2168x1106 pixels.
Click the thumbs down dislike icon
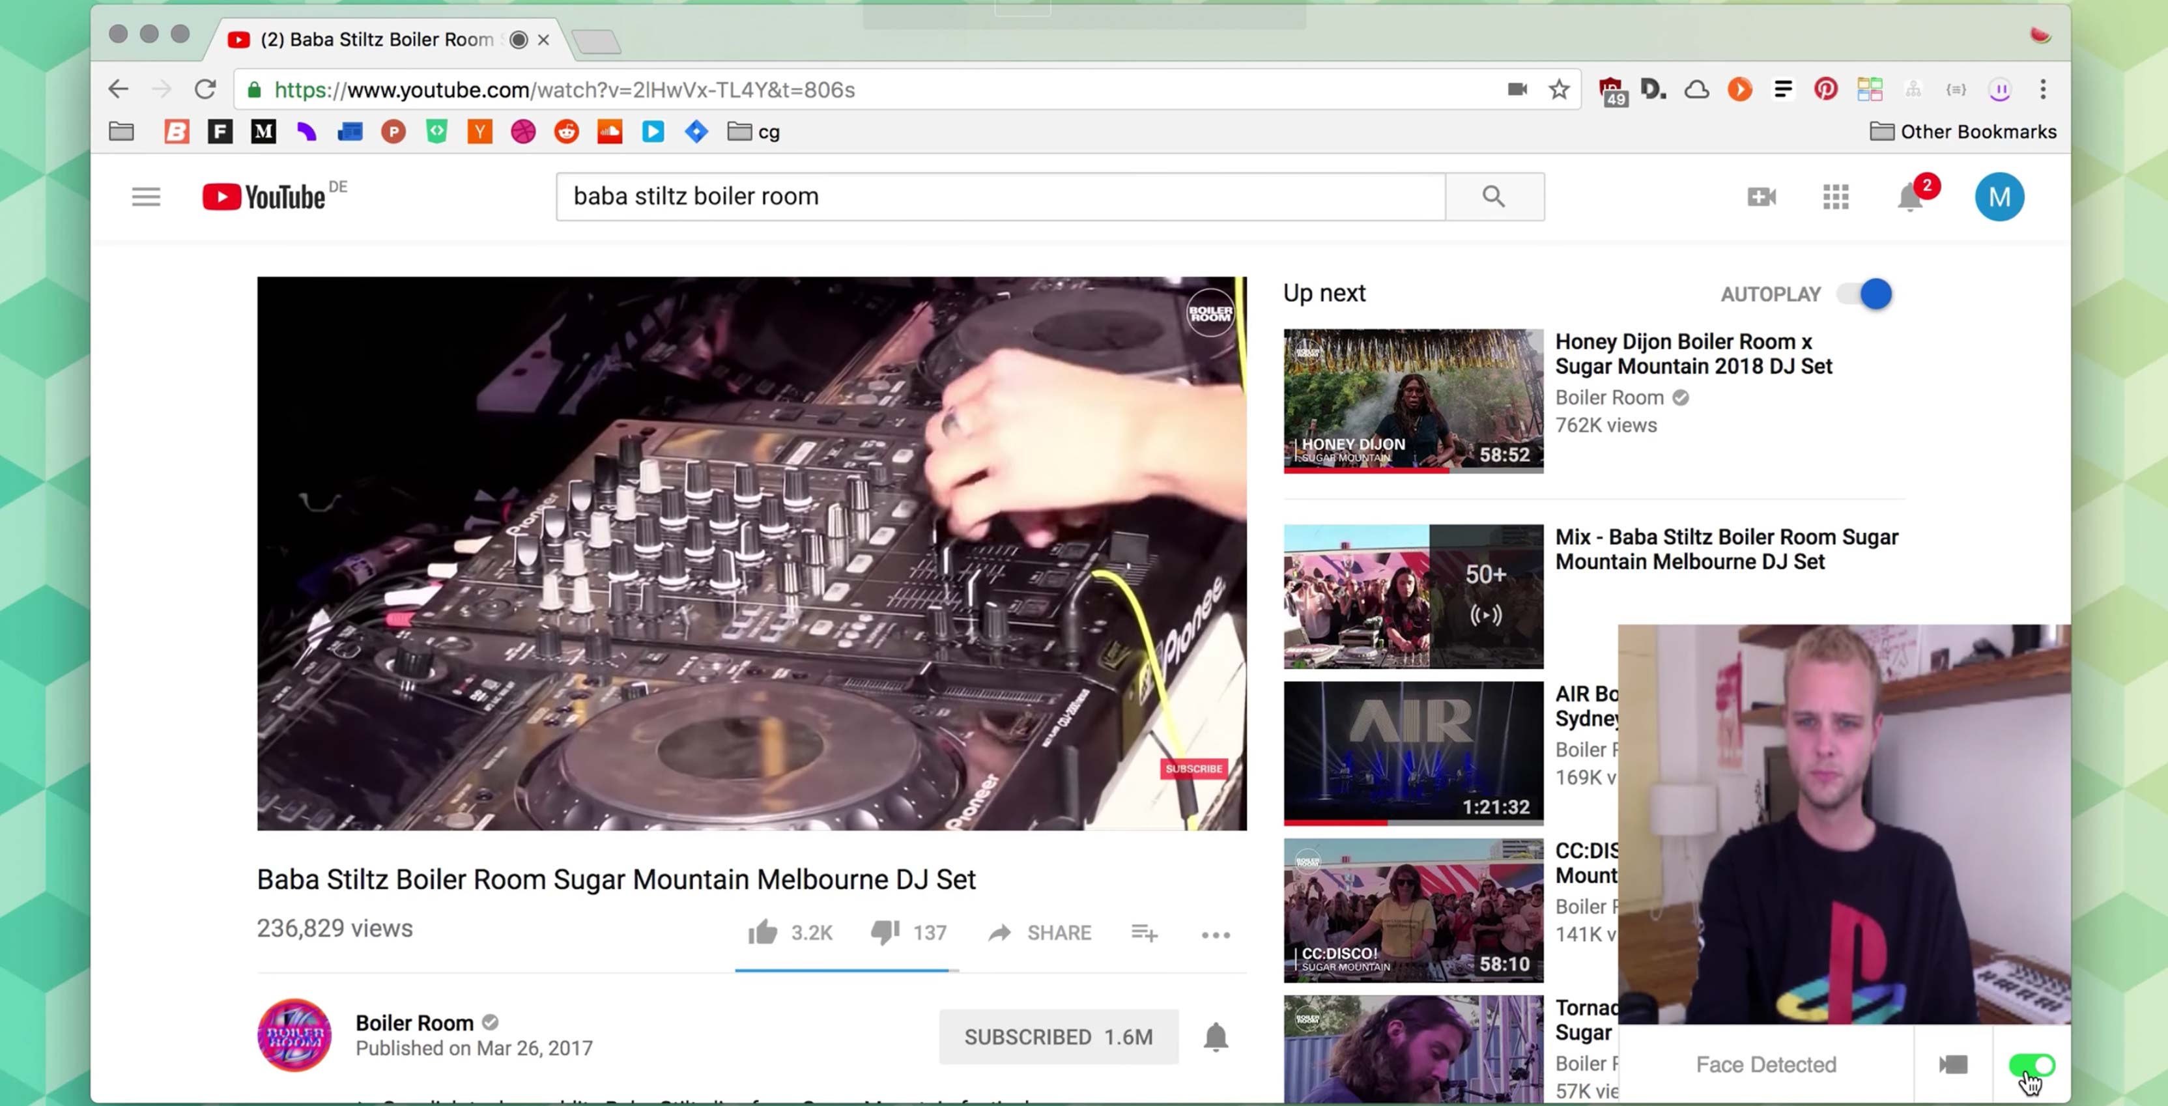click(885, 932)
